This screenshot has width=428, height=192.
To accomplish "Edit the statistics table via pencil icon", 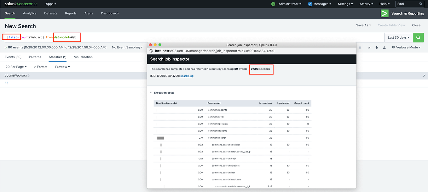I will pos(424,75).
